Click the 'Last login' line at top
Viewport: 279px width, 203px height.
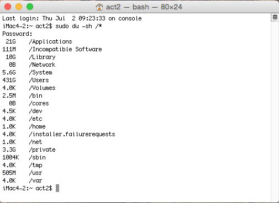72,18
